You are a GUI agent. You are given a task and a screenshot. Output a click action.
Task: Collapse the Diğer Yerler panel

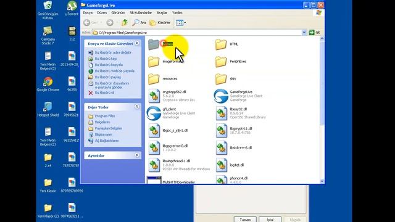[x=137, y=107]
